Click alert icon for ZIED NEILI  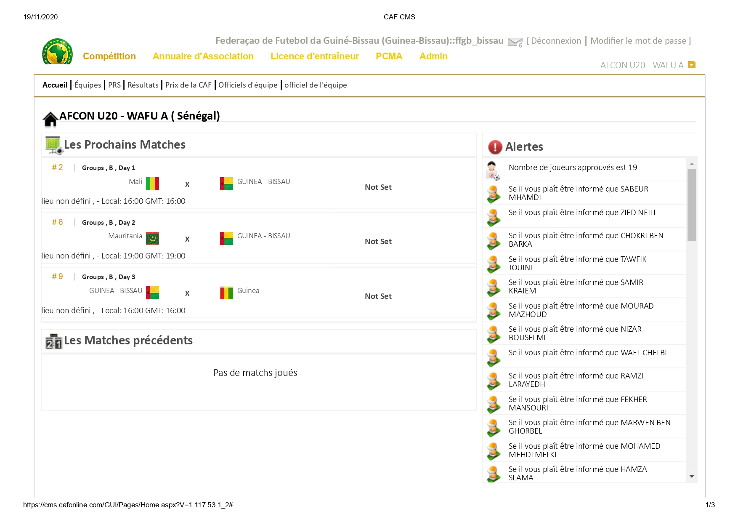point(493,217)
